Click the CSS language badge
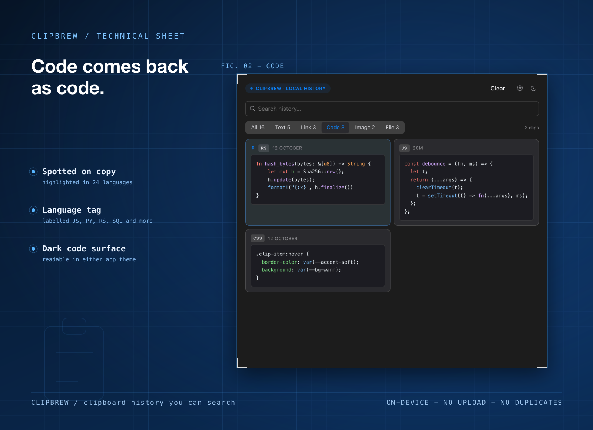Screen dimensions: 593x430 pyautogui.click(x=258, y=238)
